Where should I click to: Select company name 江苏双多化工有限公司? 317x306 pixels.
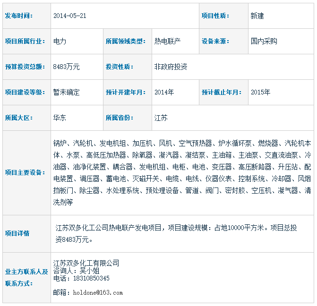86,263
